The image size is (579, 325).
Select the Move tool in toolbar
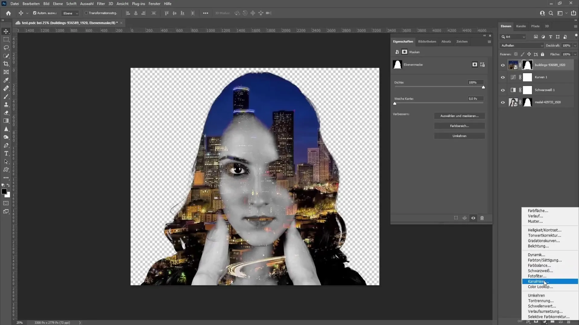(x=6, y=31)
